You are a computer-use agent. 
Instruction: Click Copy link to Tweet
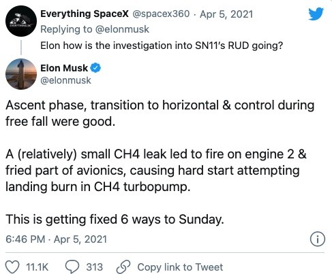[x=180, y=267]
